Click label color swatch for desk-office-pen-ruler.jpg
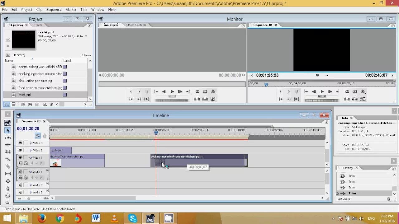 [x=65, y=81]
